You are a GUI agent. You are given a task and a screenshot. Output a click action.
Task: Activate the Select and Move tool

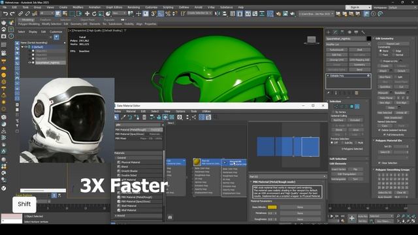point(87,14)
